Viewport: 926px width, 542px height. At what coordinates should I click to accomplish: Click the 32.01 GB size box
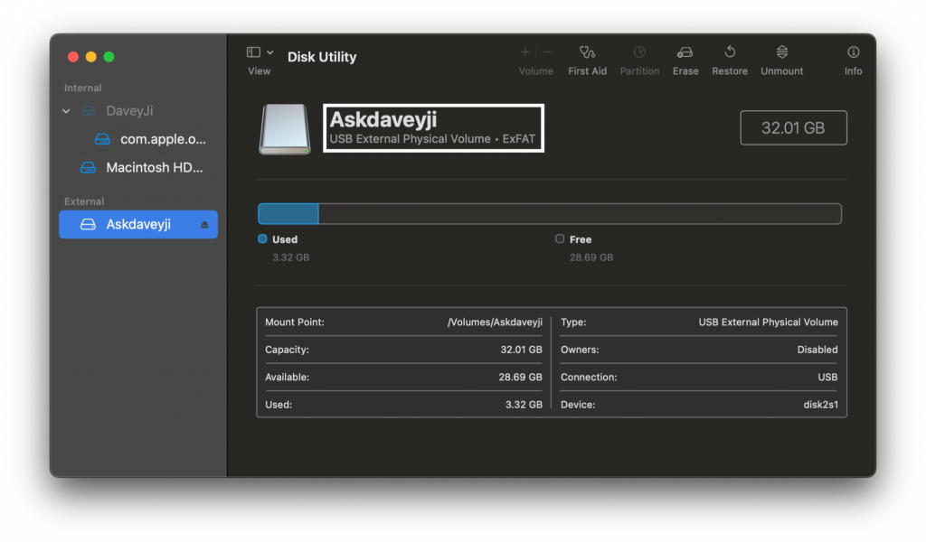(793, 127)
